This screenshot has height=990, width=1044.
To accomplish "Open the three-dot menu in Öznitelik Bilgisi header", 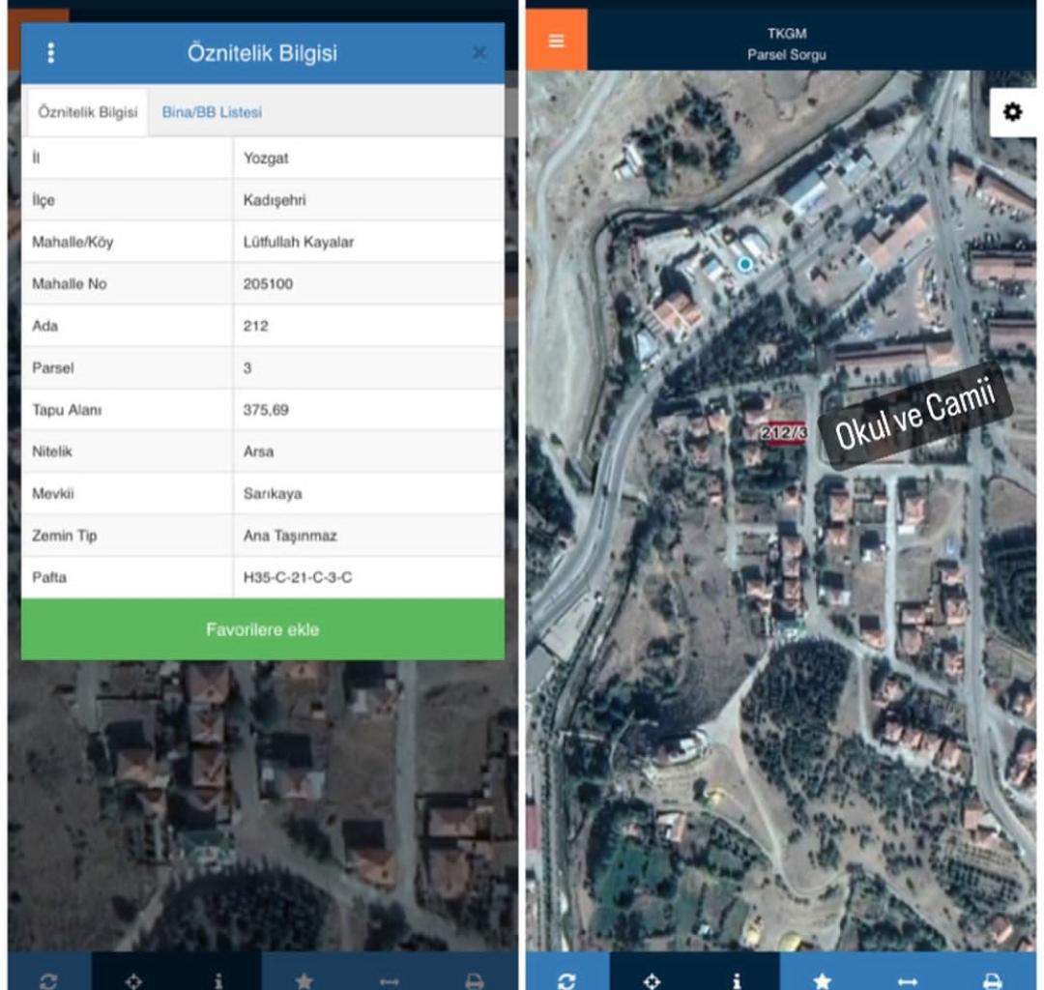I will point(51,53).
